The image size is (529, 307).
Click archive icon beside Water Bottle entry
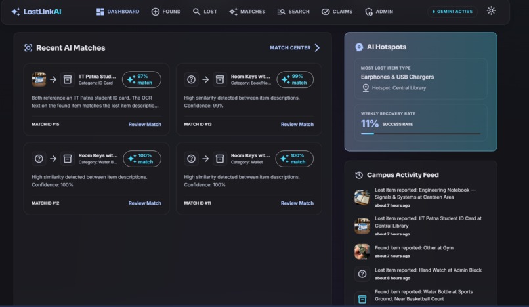pyautogui.click(x=362, y=299)
